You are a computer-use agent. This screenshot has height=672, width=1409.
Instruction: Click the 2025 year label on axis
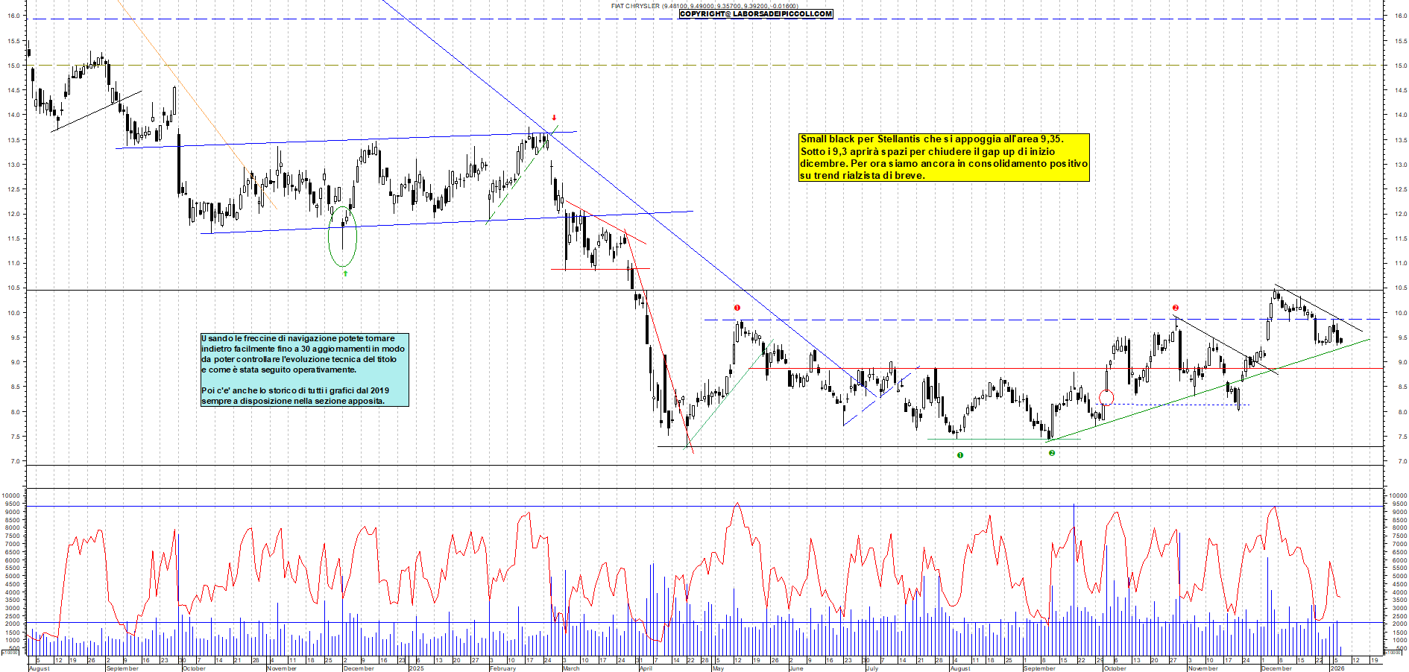[416, 668]
